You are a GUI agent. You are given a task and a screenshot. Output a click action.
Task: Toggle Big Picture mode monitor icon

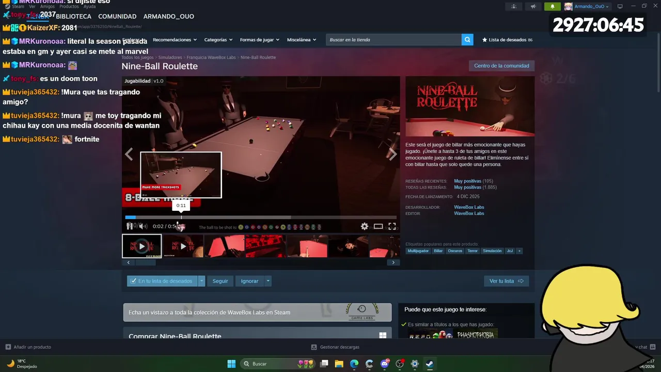(x=620, y=7)
